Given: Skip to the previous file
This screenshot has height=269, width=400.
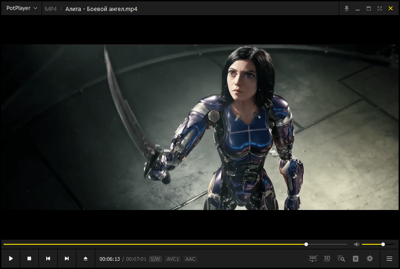Looking at the screenshot, I should pos(48,258).
